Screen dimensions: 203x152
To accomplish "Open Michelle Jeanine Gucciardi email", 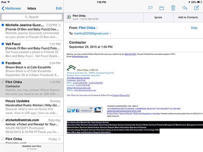I will point(31,31).
